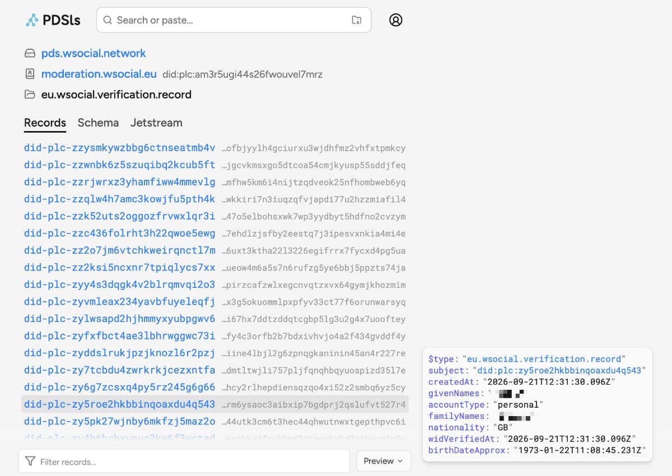
Task: Click eu.wsocial.verification.record collection name
Action: tap(116, 95)
